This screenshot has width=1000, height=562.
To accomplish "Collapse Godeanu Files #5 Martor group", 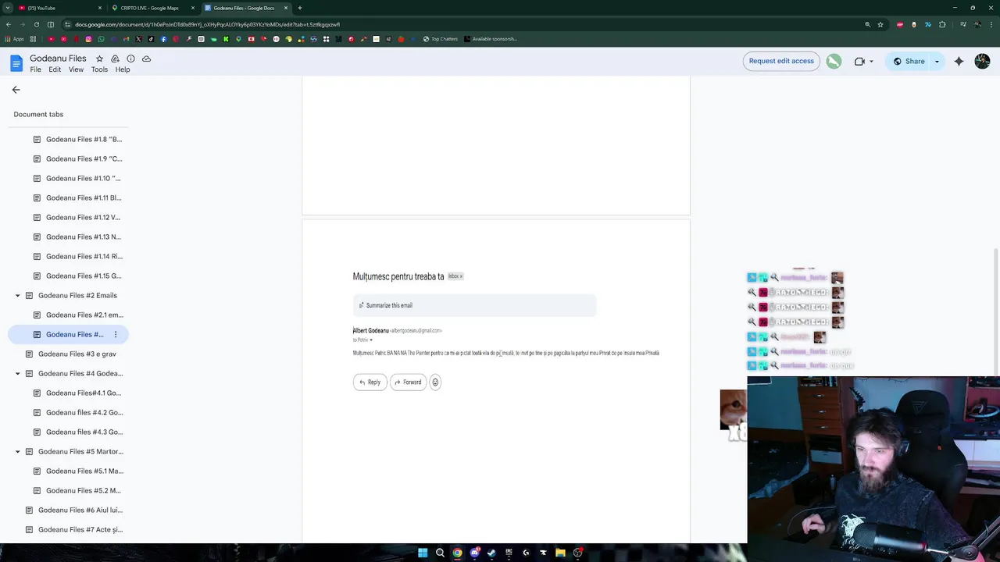I will (18, 452).
